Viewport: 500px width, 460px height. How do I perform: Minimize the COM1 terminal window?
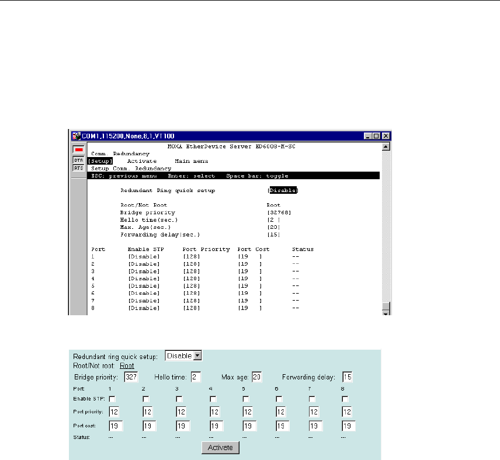pyautogui.click(x=367, y=136)
